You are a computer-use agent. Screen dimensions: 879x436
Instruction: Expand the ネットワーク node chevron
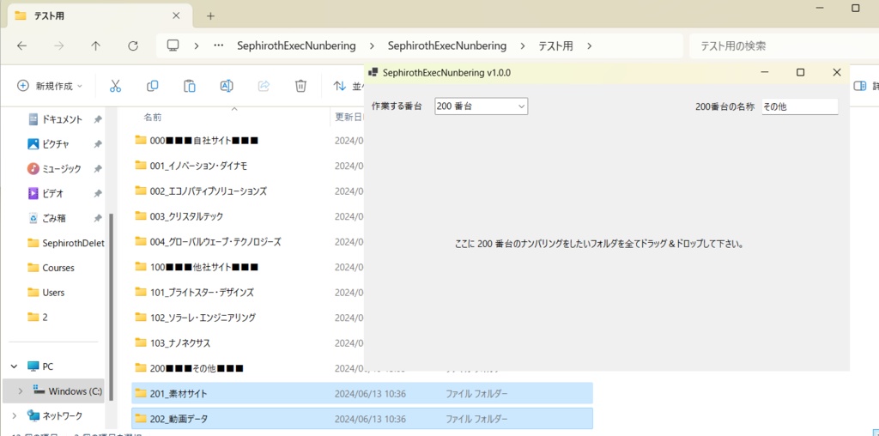[x=14, y=415]
